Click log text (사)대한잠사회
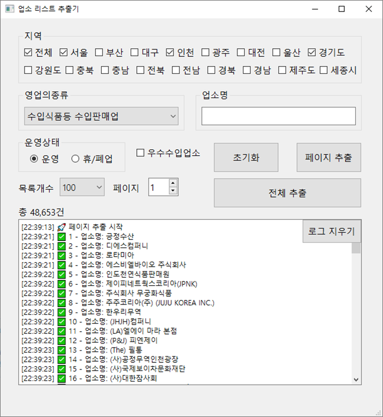This screenshot has width=383, height=417. [134, 378]
